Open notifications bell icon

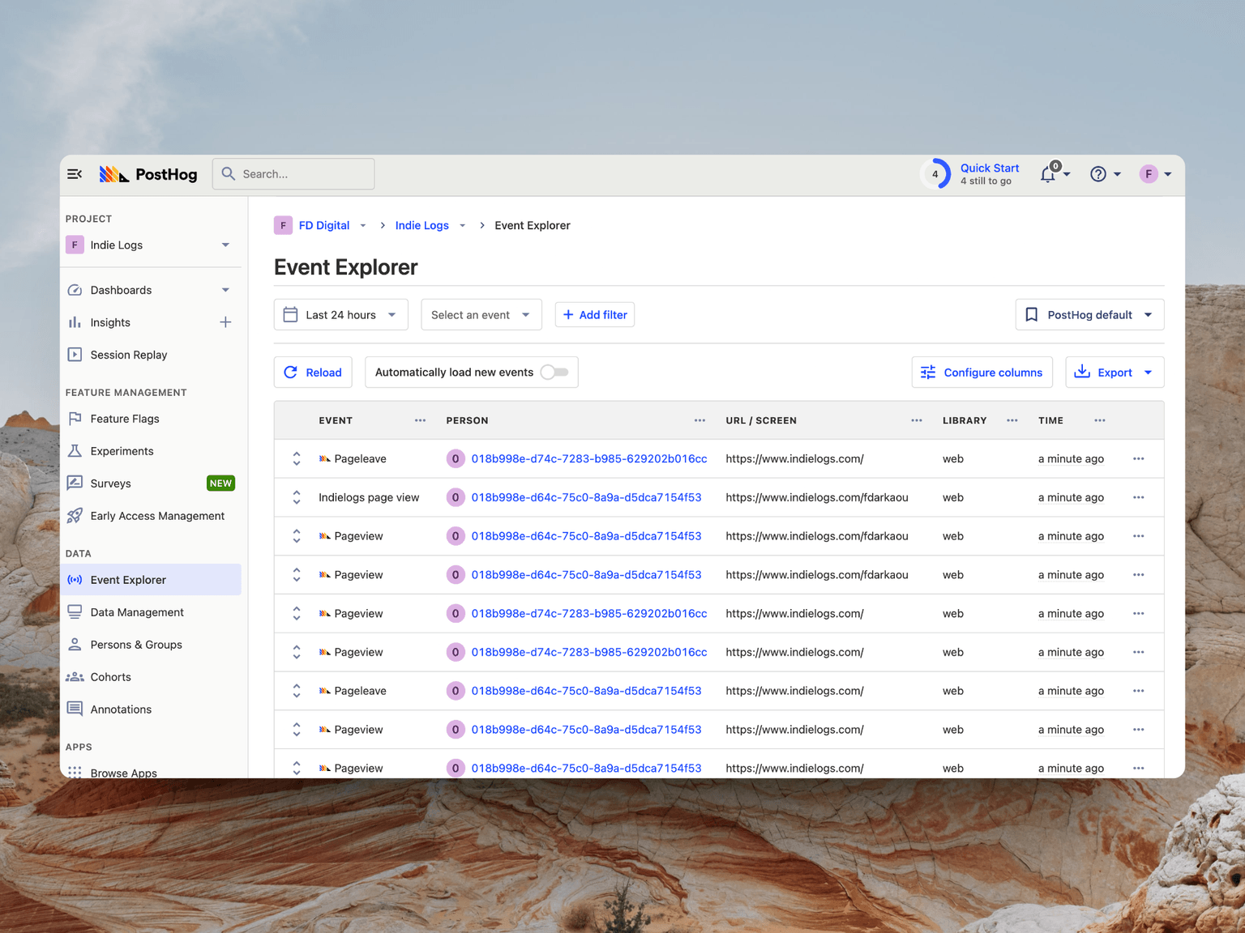coord(1048,174)
